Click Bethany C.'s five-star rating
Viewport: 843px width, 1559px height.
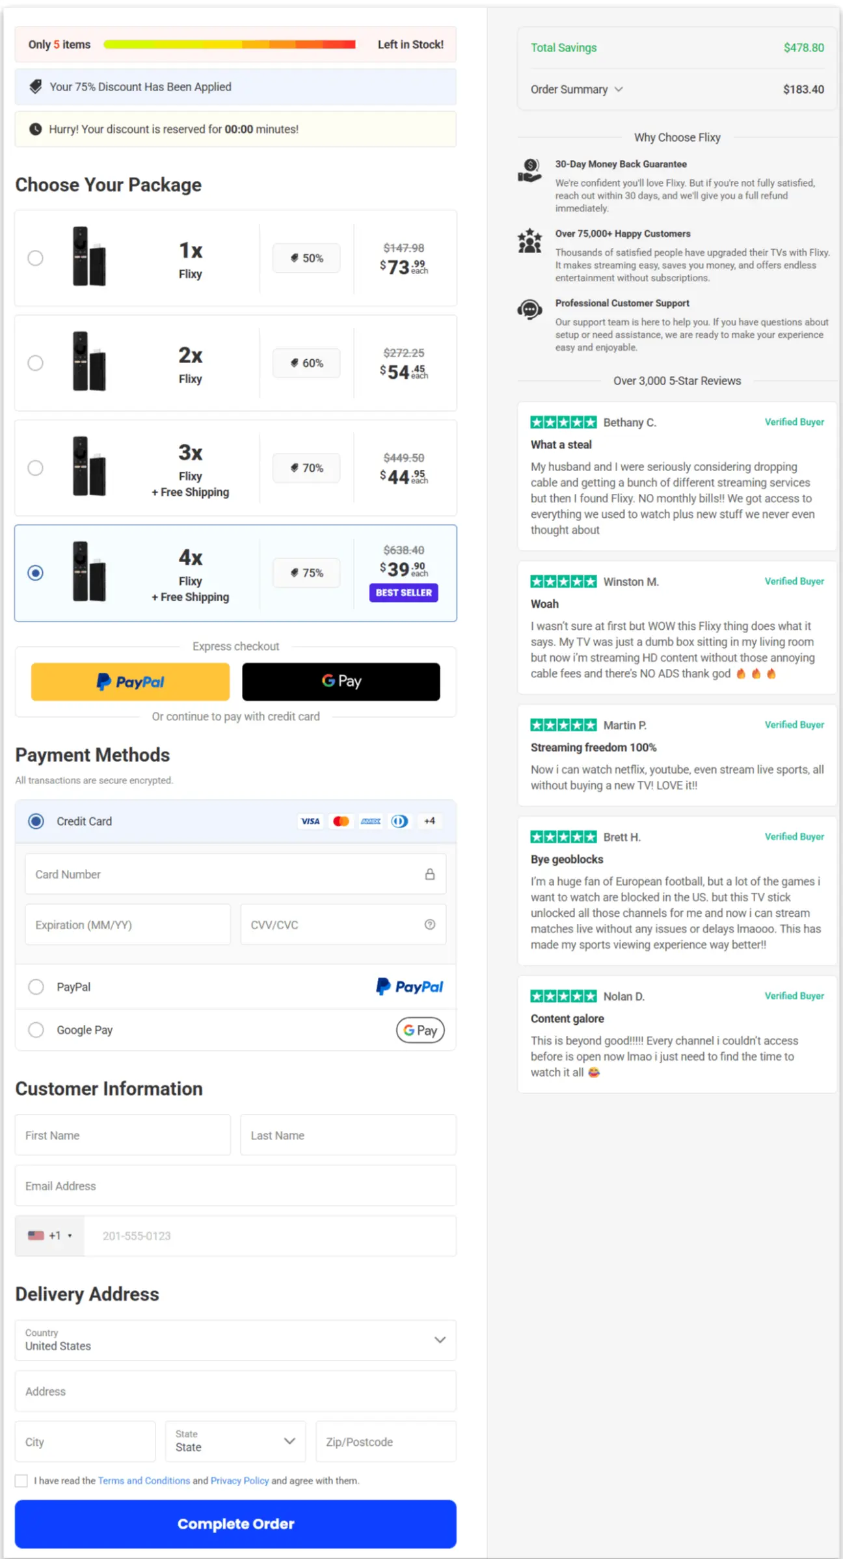point(563,422)
